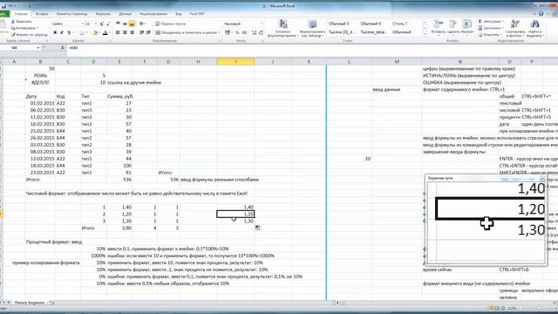Align text to middle vertically
558x314 pixels.
click(x=125, y=24)
